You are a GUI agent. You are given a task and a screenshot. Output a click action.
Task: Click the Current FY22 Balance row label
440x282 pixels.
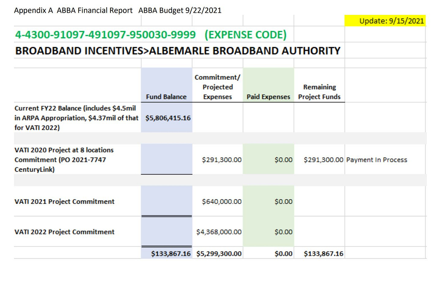point(76,118)
